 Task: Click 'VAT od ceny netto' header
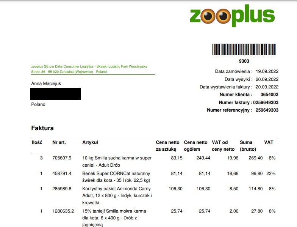223,146
